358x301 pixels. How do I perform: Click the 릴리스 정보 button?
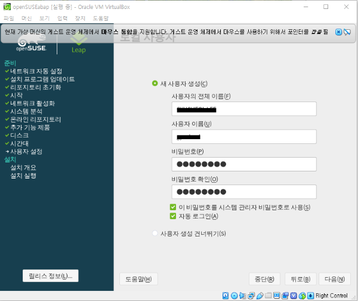pyautogui.click(x=51, y=276)
